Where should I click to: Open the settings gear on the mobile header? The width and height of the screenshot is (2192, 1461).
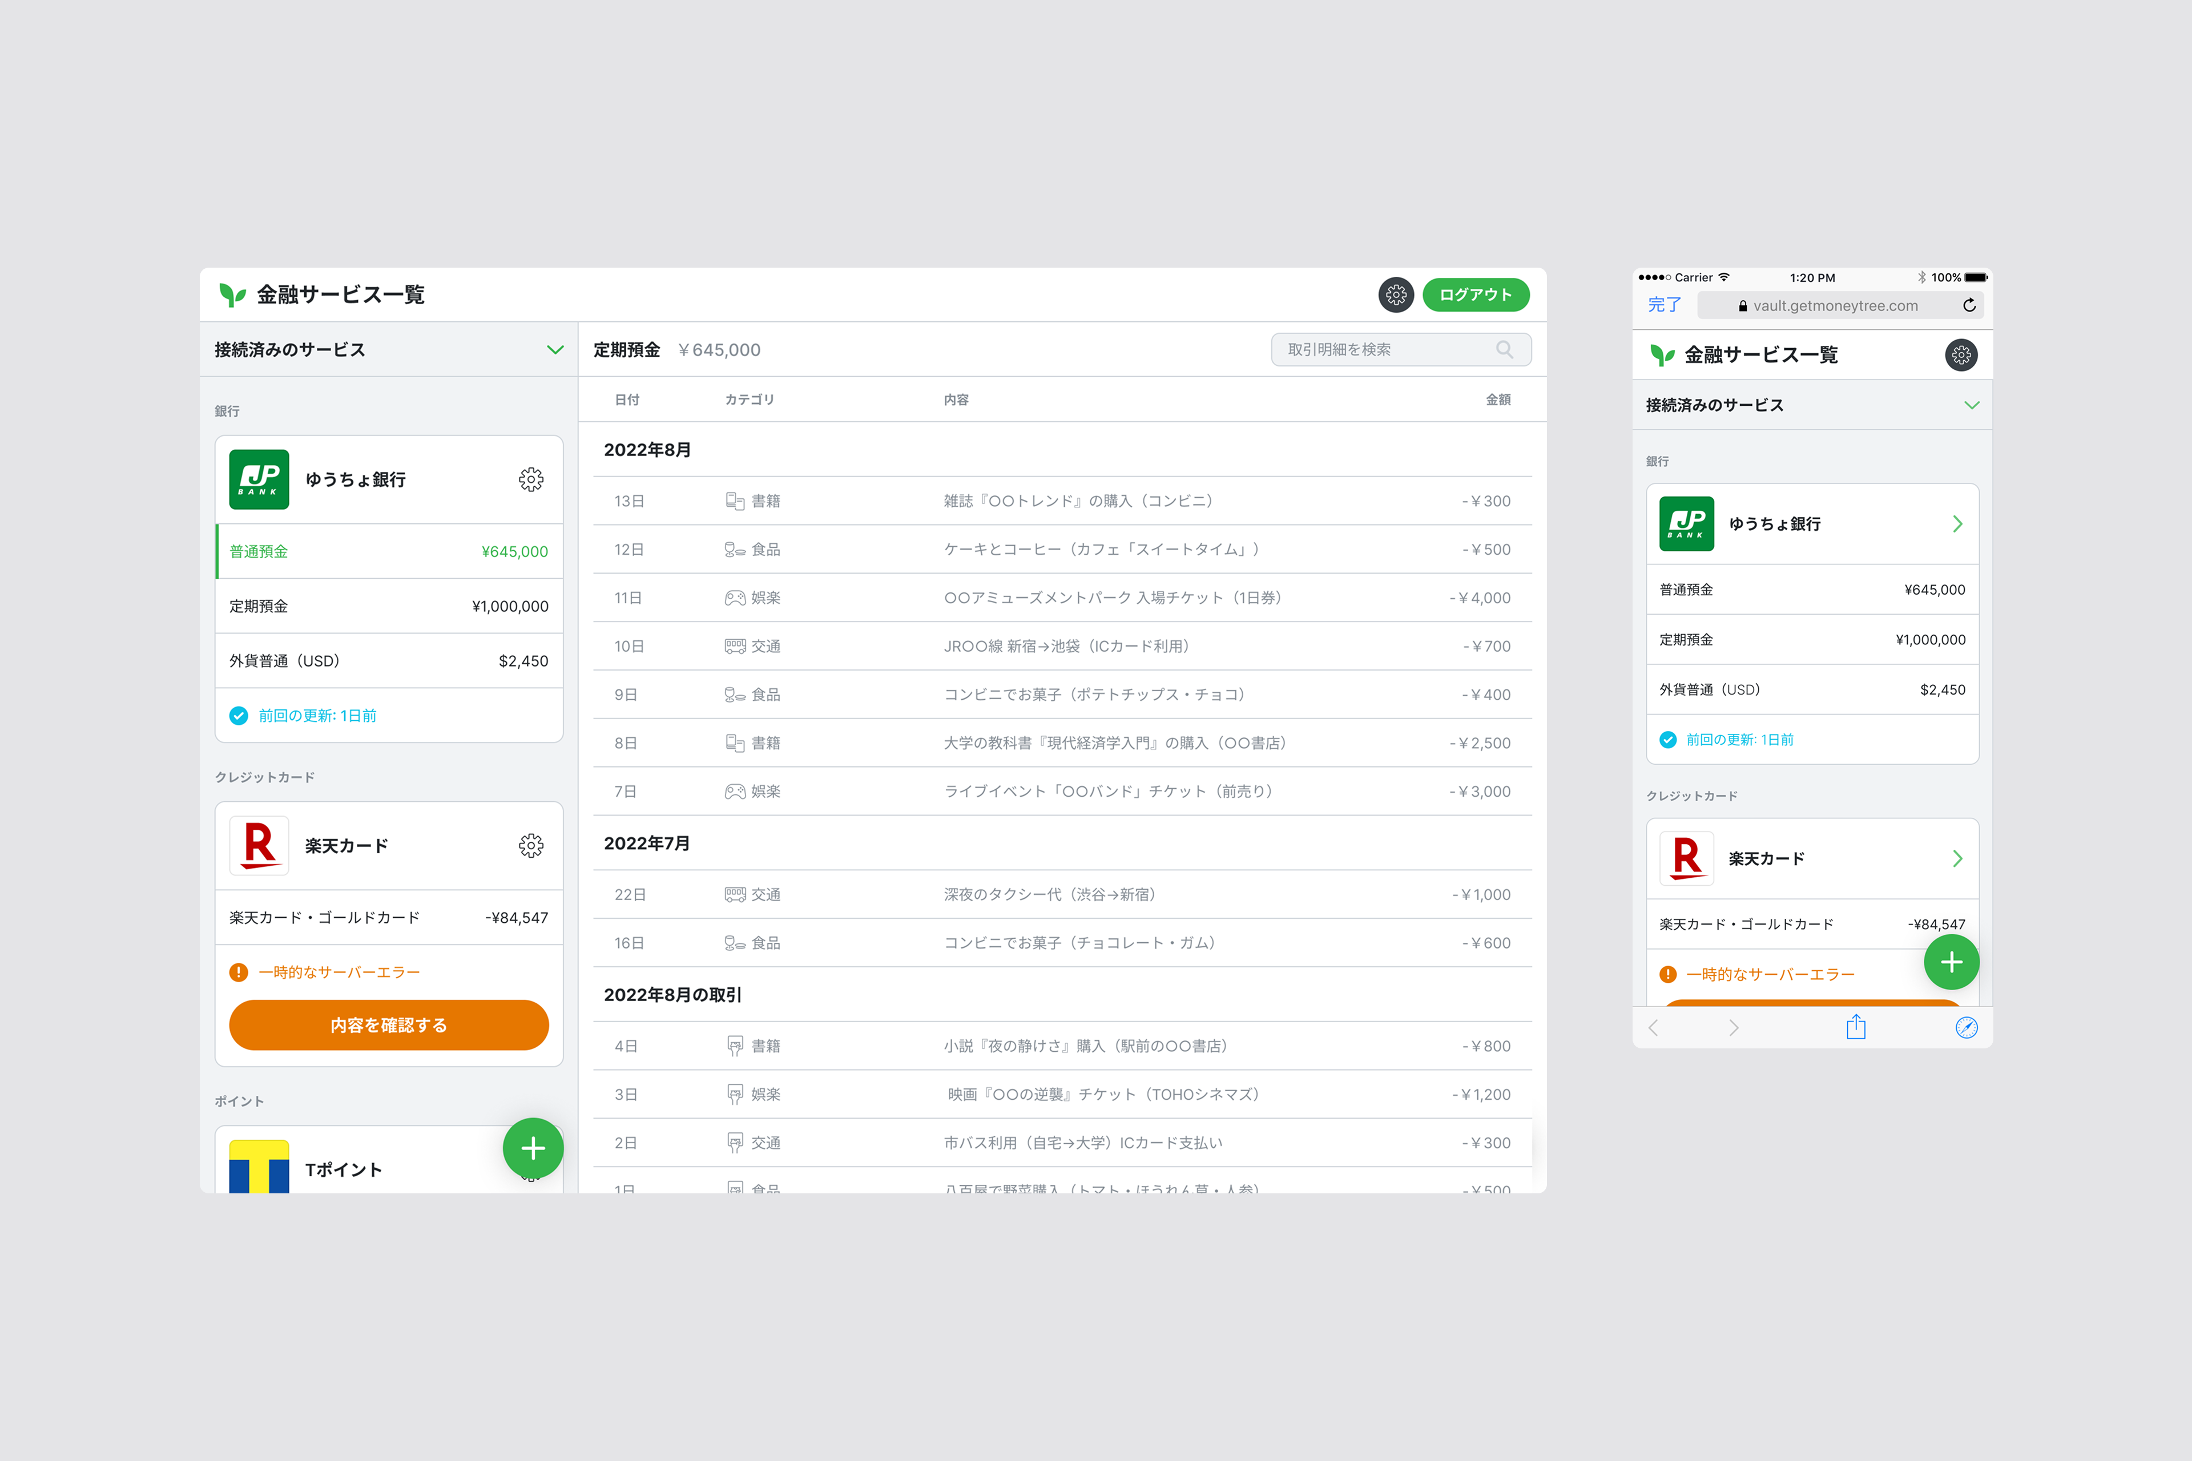pos(1962,355)
